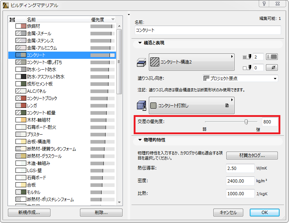
Task: Click the surface paint cube icon
Action: [141, 106]
